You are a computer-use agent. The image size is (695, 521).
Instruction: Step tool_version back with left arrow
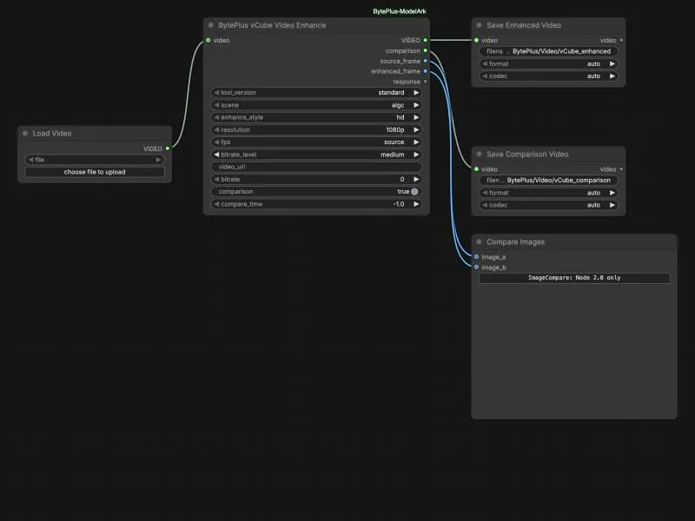pyautogui.click(x=216, y=93)
